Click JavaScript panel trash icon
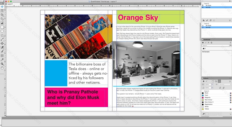Viewport: 232px width, 127px height. click(230, 43)
